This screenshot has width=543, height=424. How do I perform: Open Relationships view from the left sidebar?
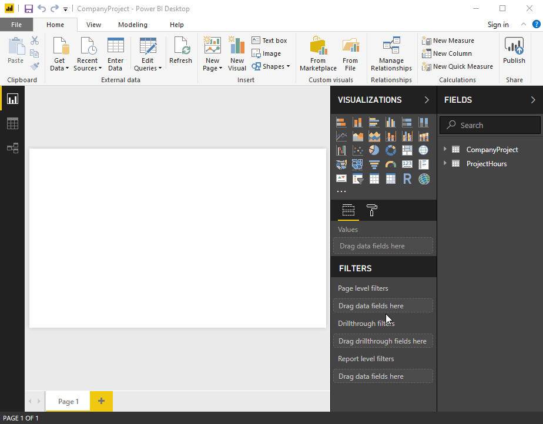[12, 148]
